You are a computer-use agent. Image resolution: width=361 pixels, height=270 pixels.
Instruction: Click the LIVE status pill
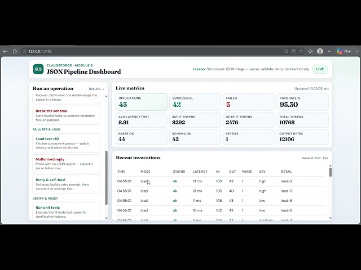(x=320, y=69)
